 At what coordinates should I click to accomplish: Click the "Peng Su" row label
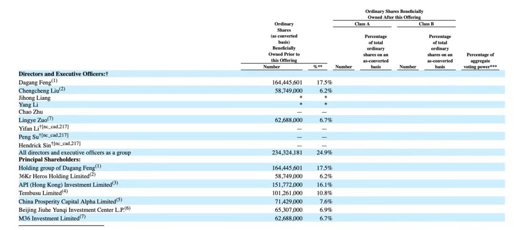click(29, 136)
